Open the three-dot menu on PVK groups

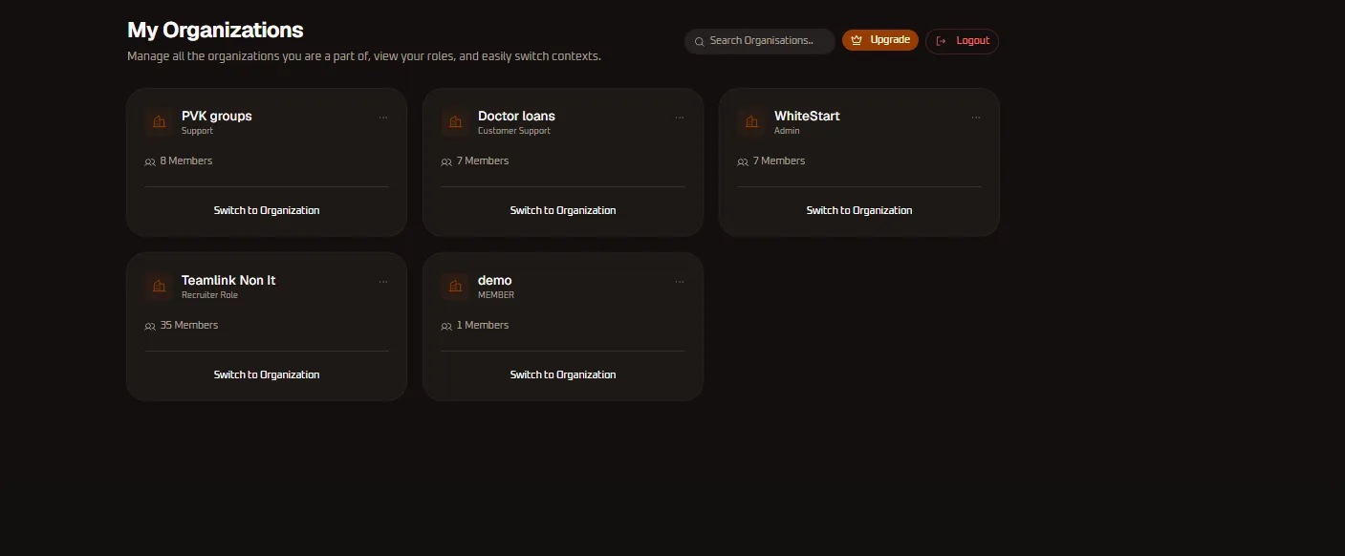tap(383, 118)
